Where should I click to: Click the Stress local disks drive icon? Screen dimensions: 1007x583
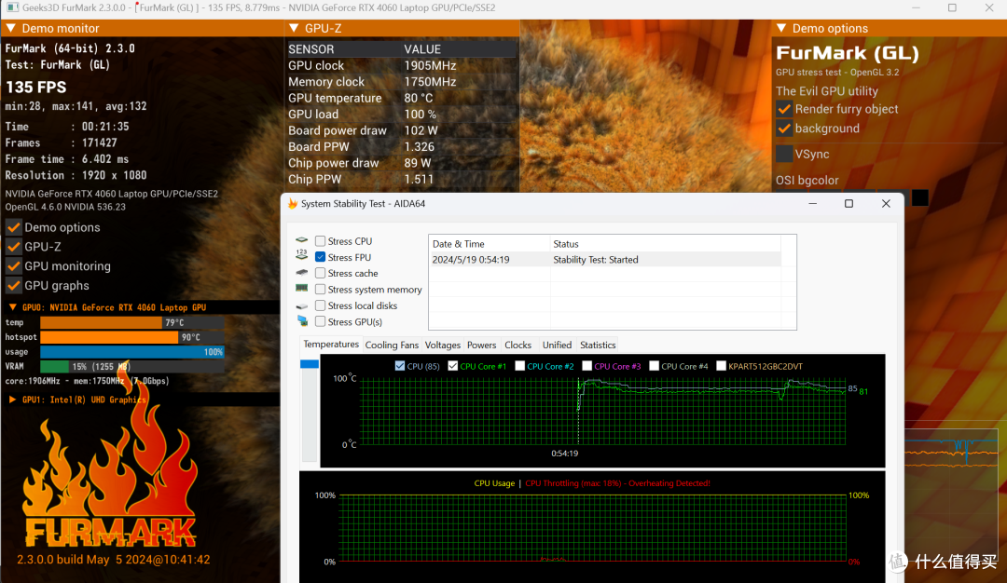tap(301, 306)
